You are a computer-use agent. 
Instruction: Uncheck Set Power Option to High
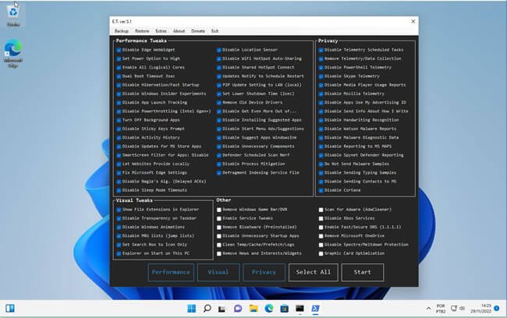point(119,58)
